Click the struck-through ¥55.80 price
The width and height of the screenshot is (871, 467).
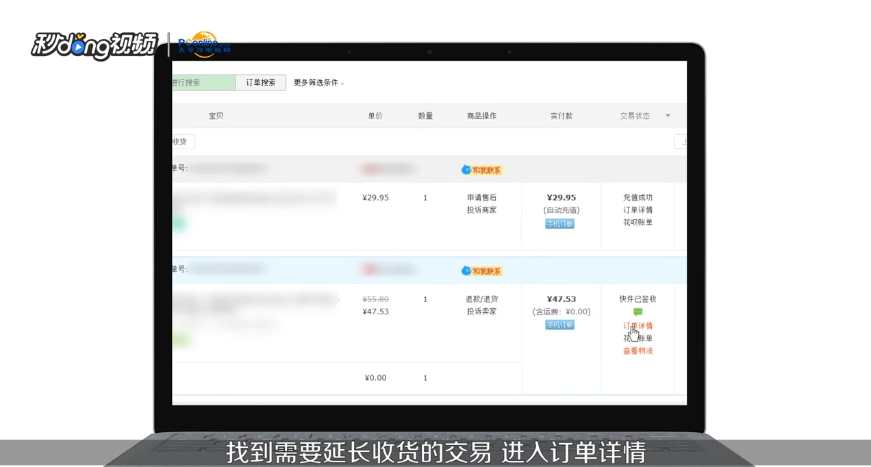pos(375,299)
